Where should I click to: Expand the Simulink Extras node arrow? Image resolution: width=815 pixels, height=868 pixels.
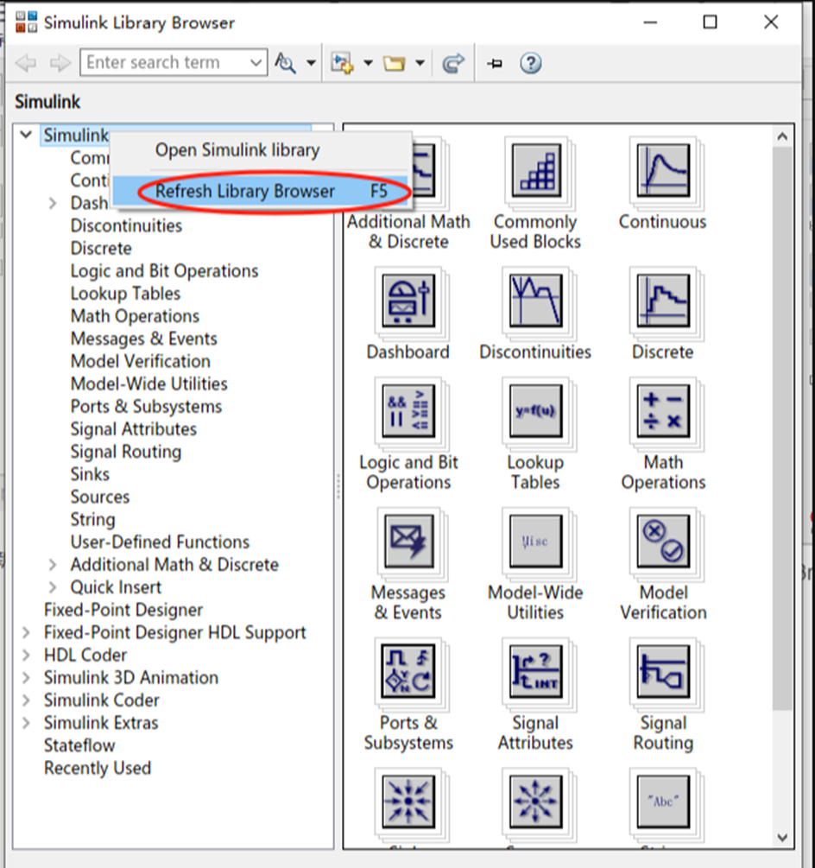[26, 723]
